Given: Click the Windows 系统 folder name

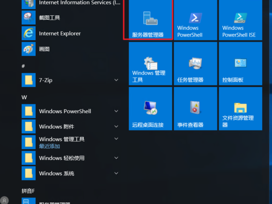Looking at the screenshot, I should 57,174.
